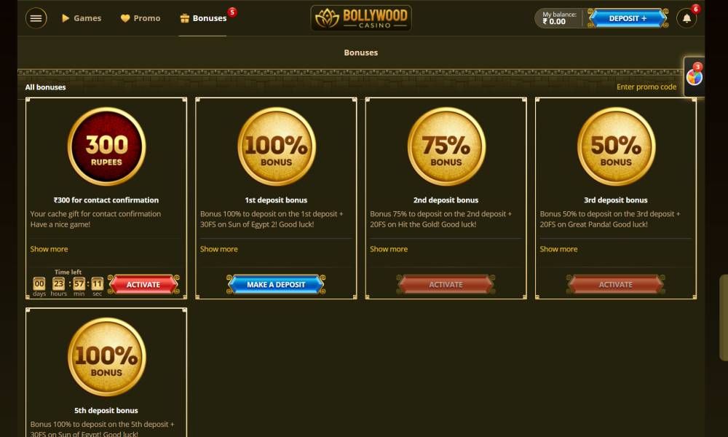Click the Make a Deposit button

click(x=276, y=285)
